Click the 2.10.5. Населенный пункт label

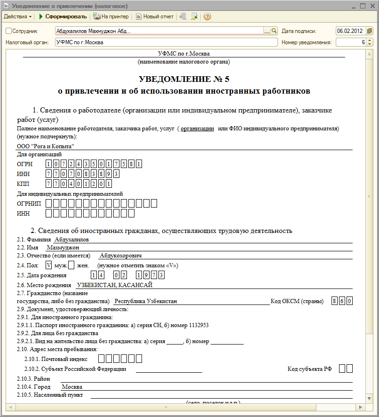pos(50,395)
